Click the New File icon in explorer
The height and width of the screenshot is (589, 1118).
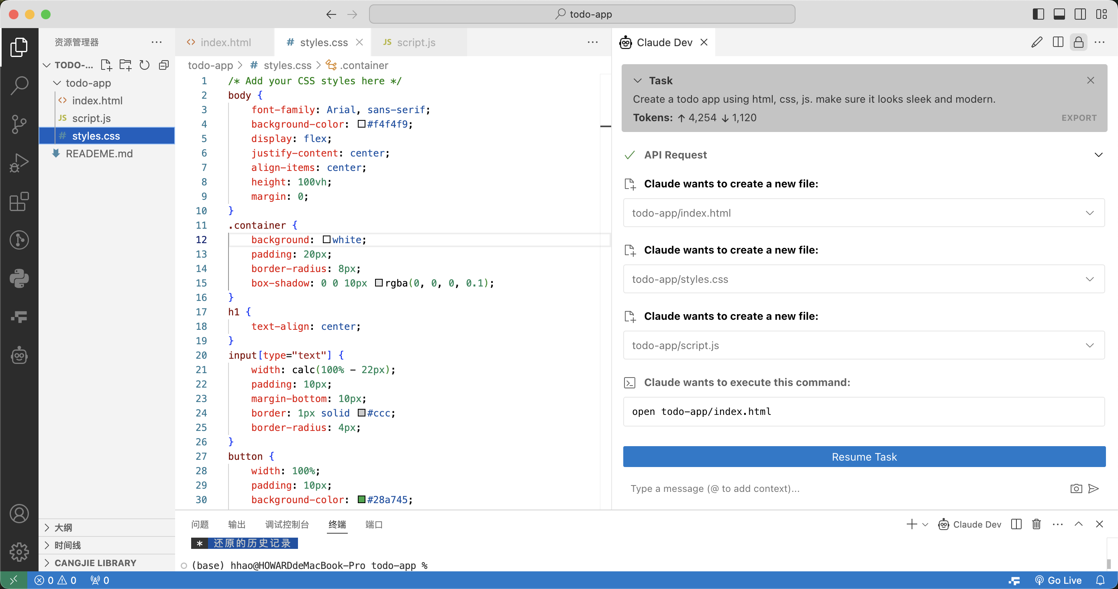click(106, 65)
